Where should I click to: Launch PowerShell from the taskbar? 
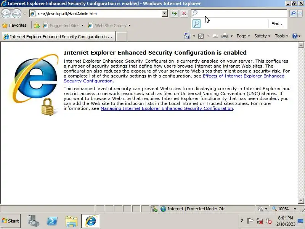[52, 221]
